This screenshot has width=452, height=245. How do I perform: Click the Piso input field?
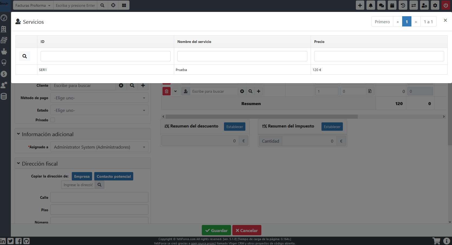[99, 210]
